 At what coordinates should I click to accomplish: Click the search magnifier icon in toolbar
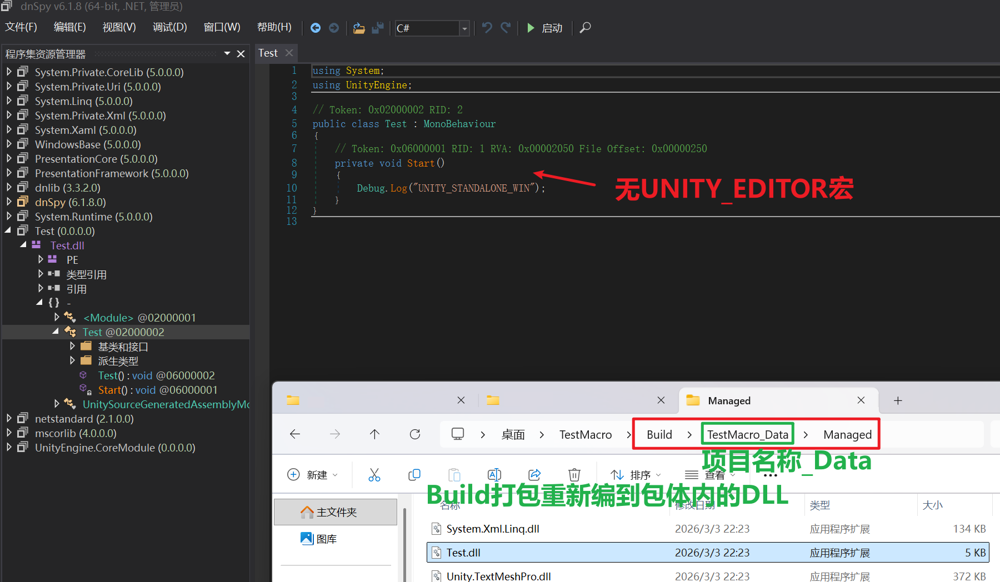pos(585,28)
